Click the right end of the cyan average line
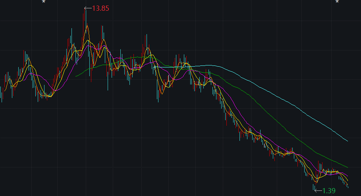 347,141
